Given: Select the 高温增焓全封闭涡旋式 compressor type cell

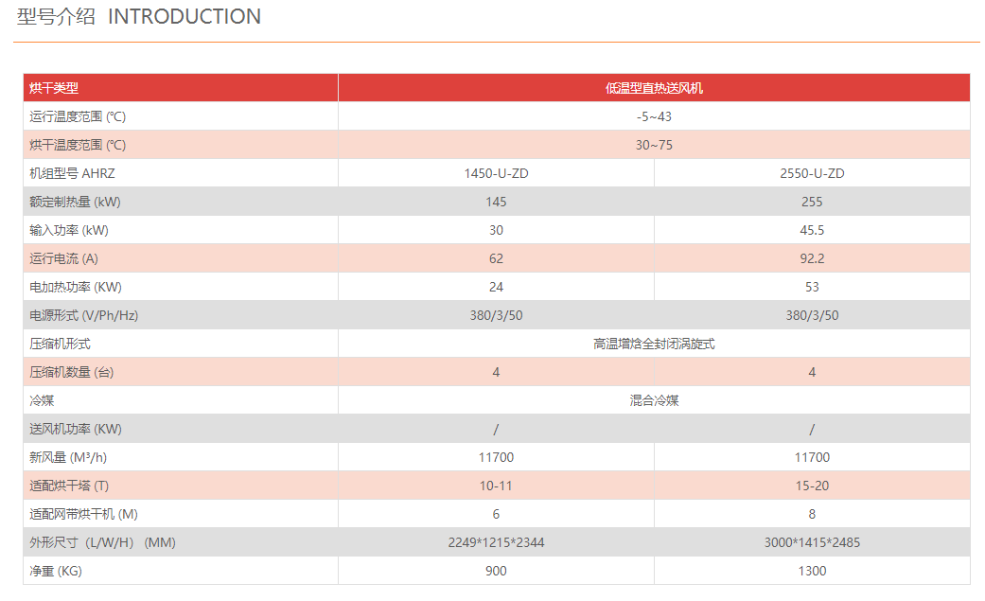Looking at the screenshot, I should (x=654, y=344).
